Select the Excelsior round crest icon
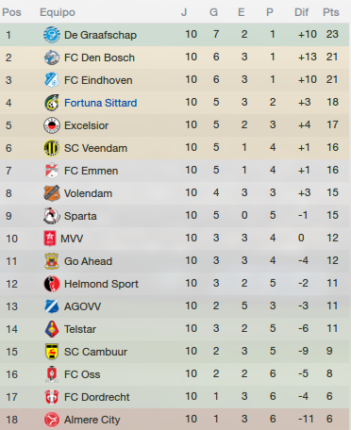Image resolution: width=351 pixels, height=430 pixels. (x=52, y=125)
